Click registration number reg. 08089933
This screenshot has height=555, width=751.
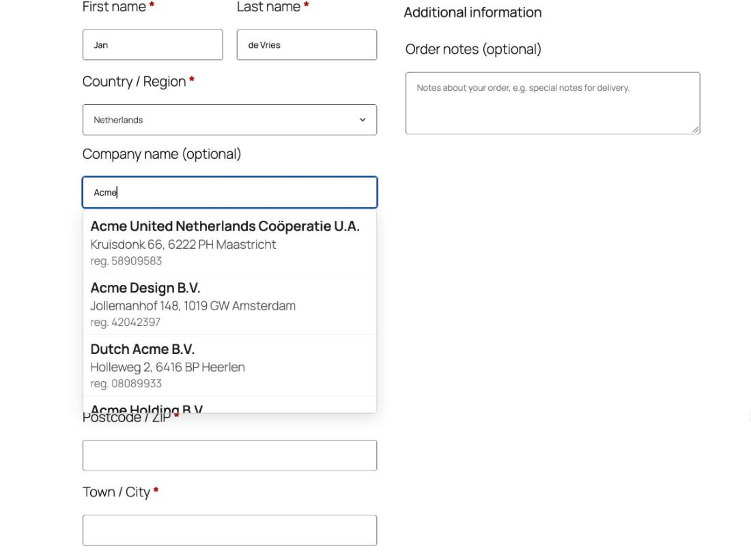[126, 383]
